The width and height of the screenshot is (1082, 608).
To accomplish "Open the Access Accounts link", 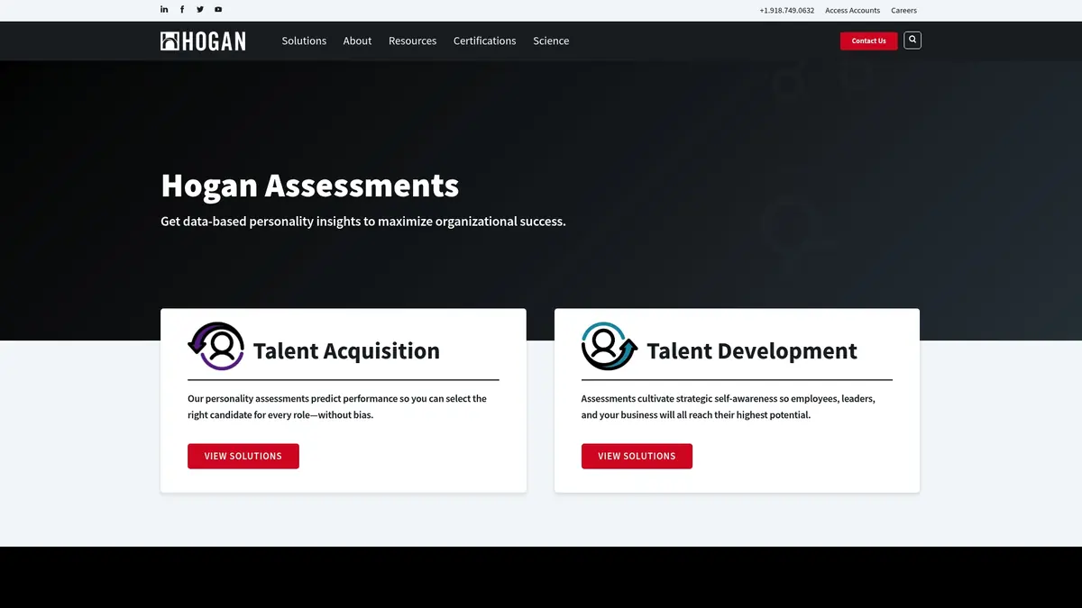I will tap(852, 11).
